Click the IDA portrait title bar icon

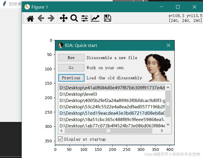tap(61, 45)
